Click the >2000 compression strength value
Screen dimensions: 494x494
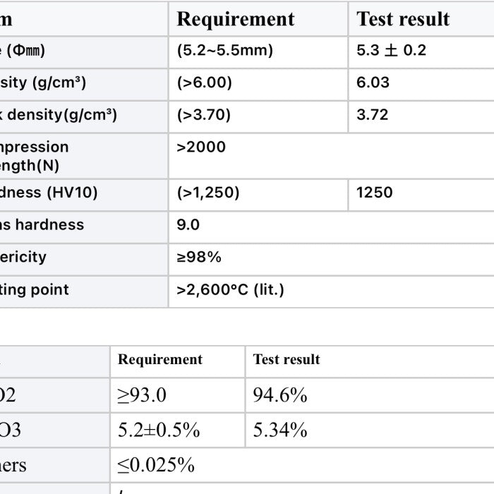point(201,147)
